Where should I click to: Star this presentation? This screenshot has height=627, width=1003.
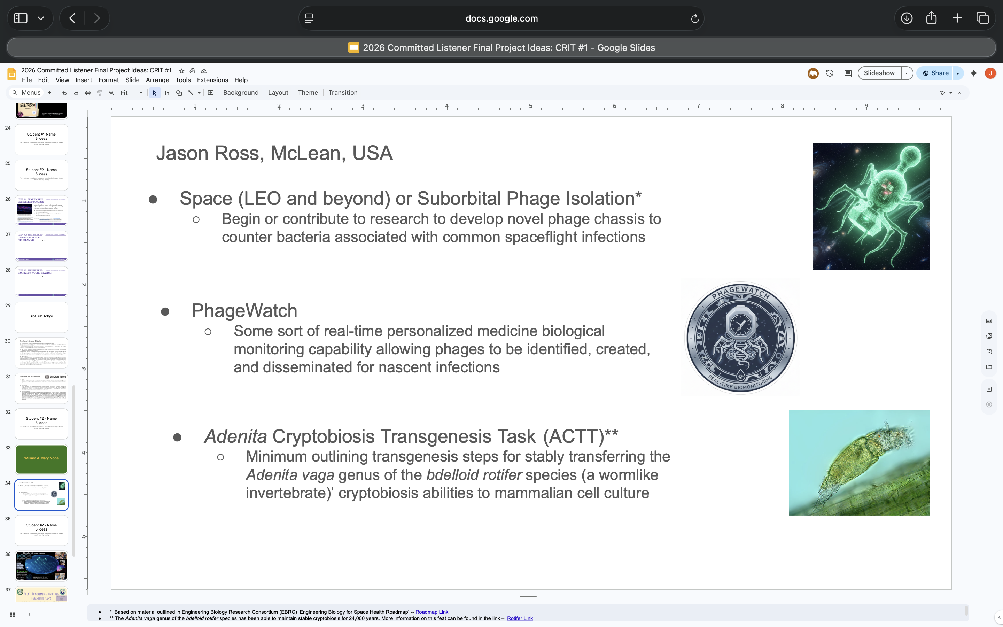click(x=181, y=71)
